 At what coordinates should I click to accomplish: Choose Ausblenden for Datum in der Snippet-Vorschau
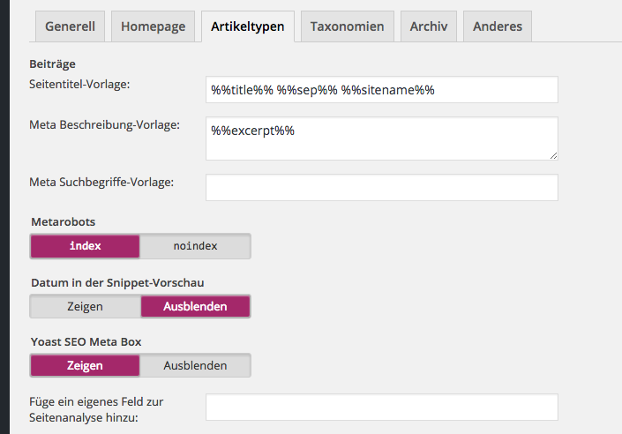195,307
